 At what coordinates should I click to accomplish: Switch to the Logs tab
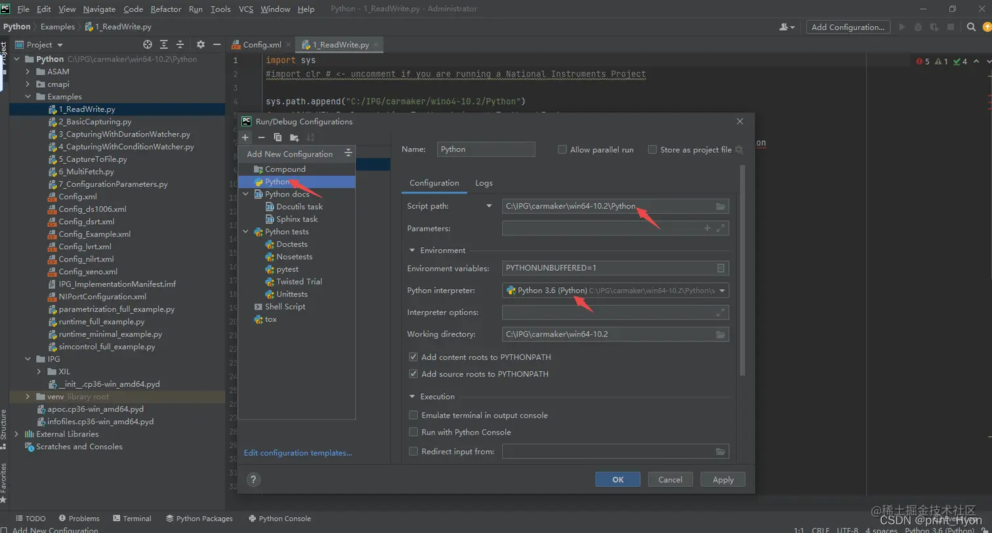click(x=484, y=183)
